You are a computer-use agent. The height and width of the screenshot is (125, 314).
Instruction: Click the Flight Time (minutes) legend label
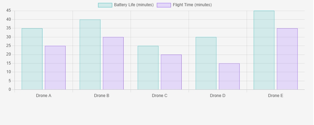tap(192, 5)
